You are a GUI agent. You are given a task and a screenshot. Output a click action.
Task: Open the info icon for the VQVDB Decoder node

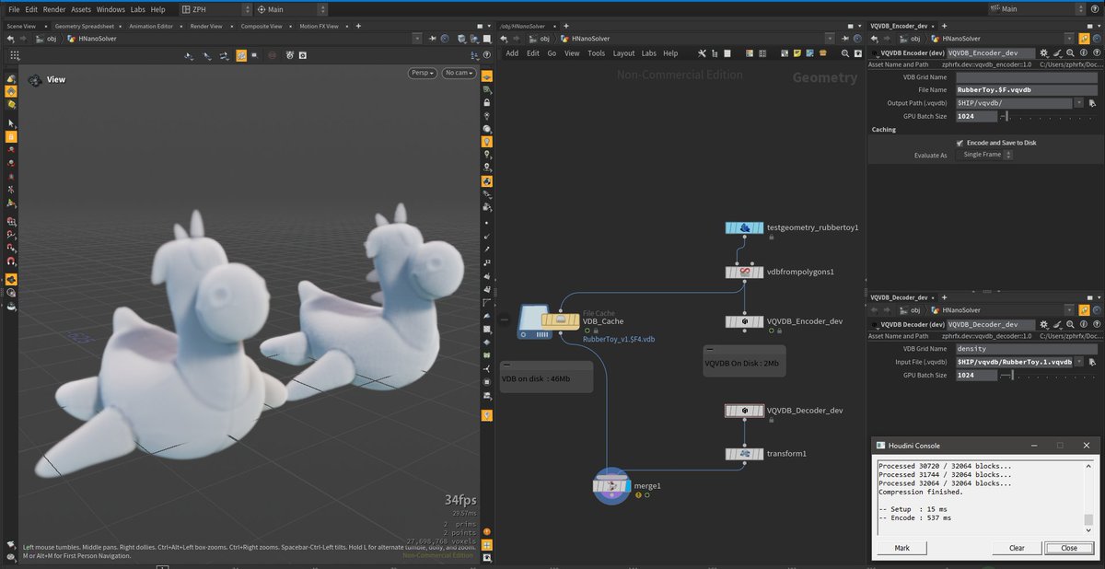(x=1083, y=324)
